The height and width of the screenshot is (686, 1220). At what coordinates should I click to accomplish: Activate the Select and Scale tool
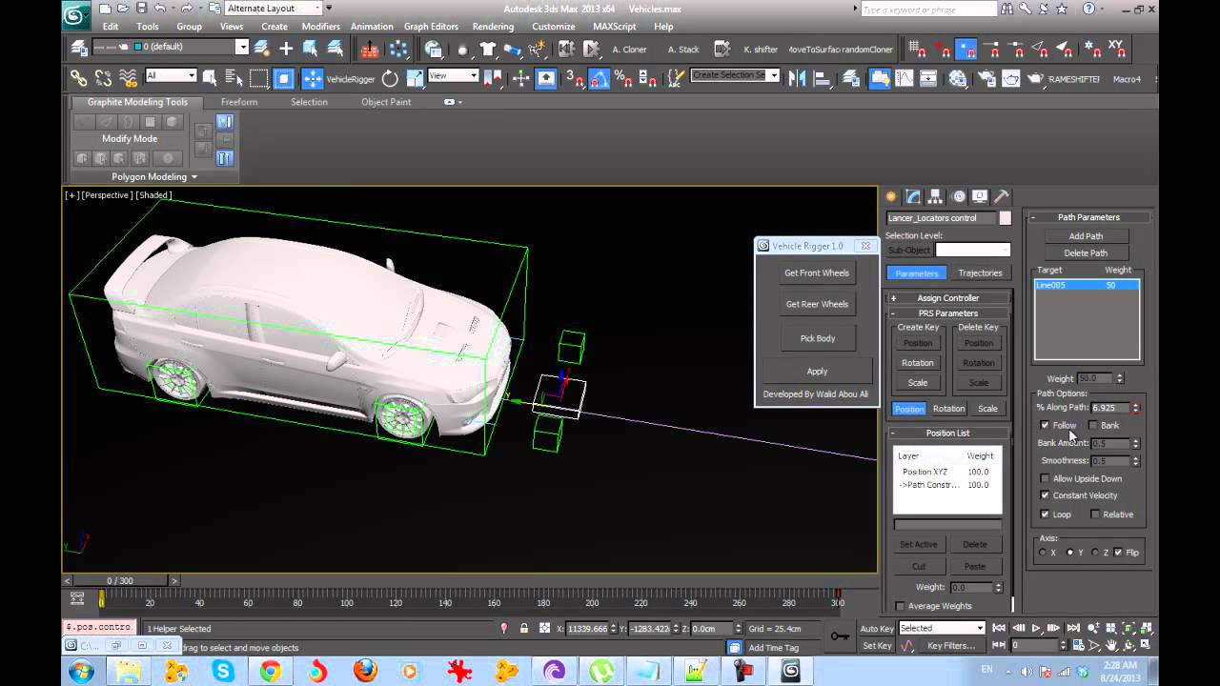pyautogui.click(x=415, y=78)
